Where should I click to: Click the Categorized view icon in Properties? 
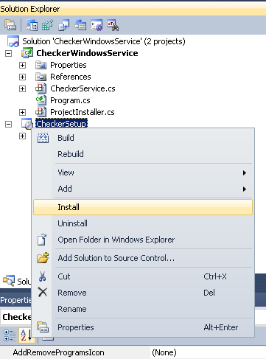(10, 335)
